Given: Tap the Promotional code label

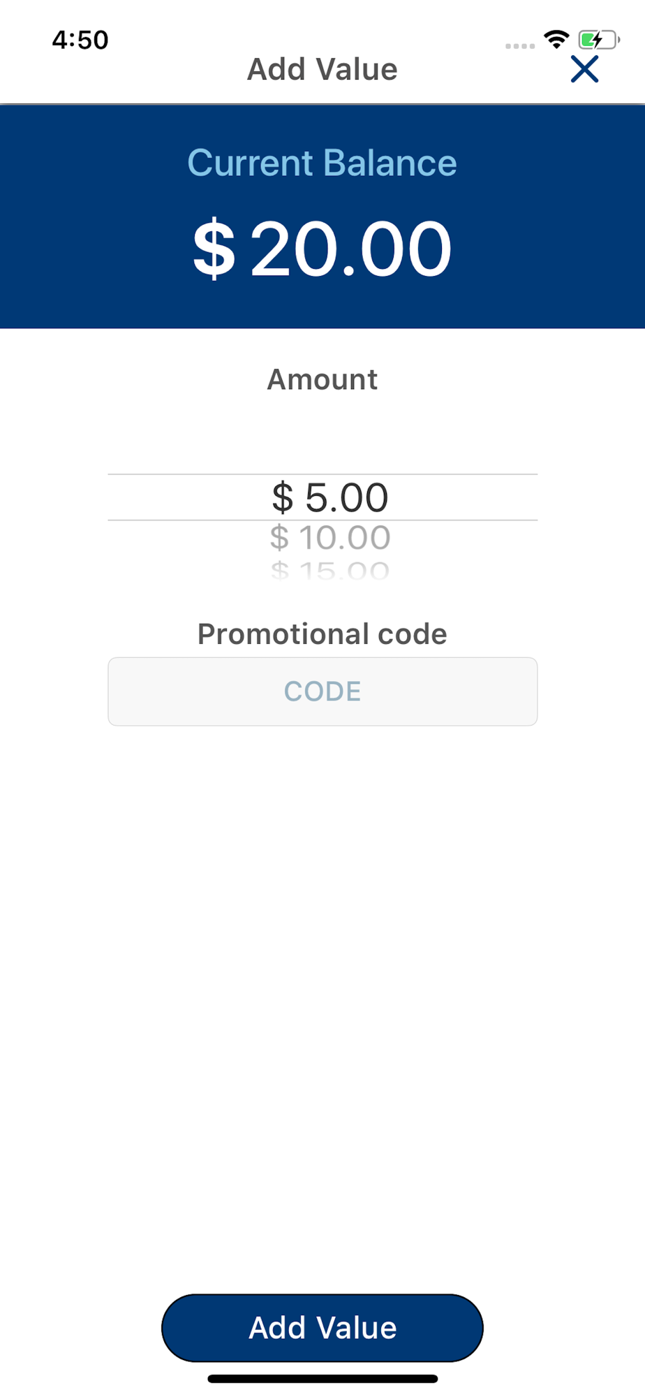Looking at the screenshot, I should point(322,634).
